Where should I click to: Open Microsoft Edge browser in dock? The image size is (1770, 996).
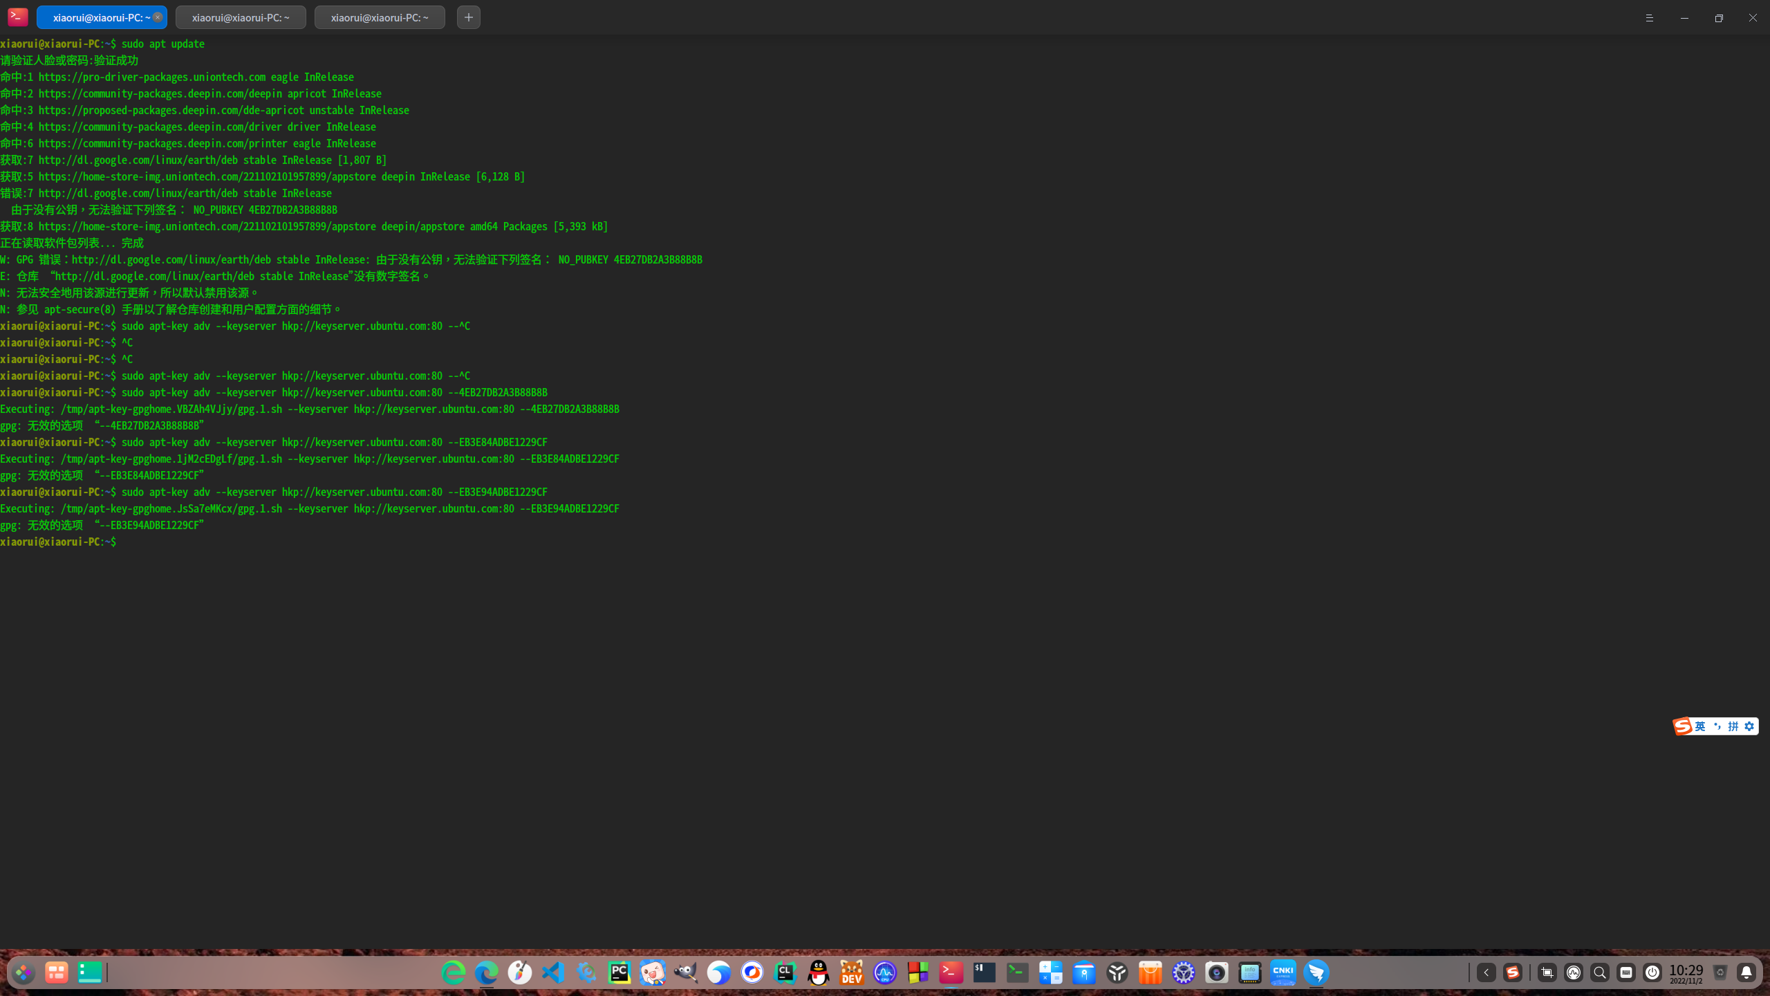(x=487, y=973)
